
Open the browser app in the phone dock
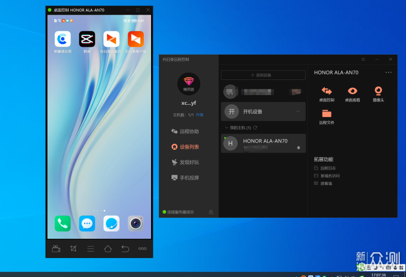[111, 224]
